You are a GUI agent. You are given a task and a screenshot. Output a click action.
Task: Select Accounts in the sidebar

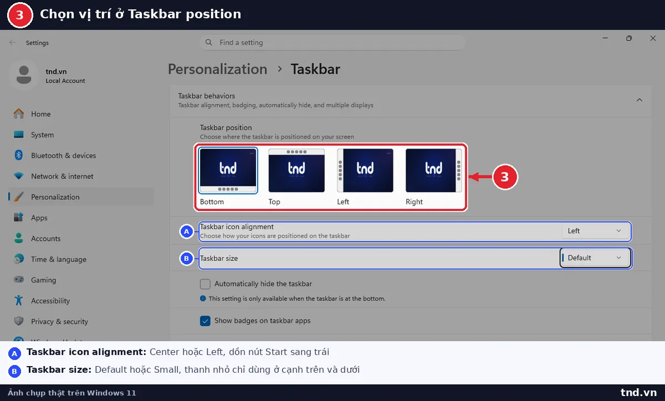coord(81,239)
